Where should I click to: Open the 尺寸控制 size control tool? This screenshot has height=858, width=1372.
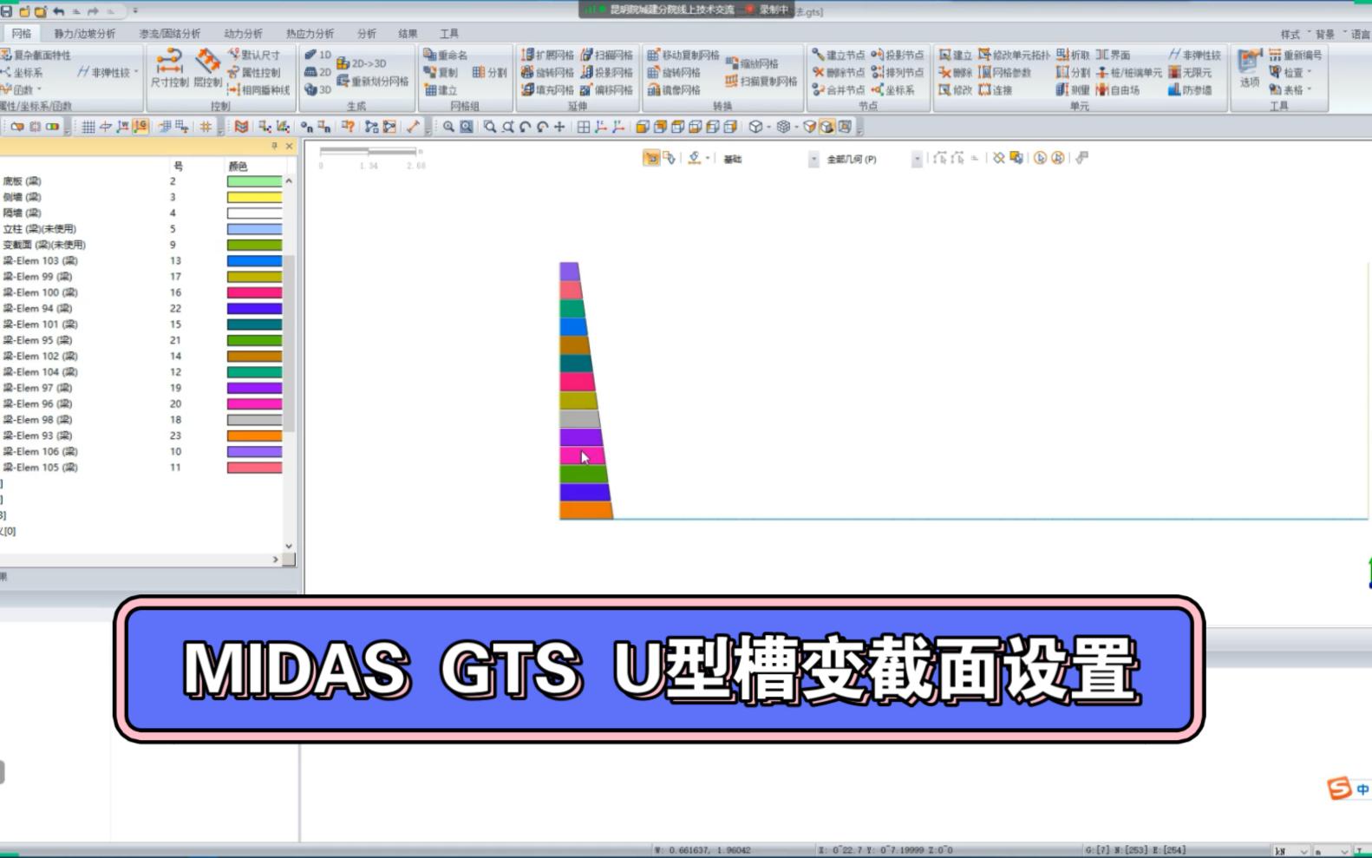click(169, 69)
